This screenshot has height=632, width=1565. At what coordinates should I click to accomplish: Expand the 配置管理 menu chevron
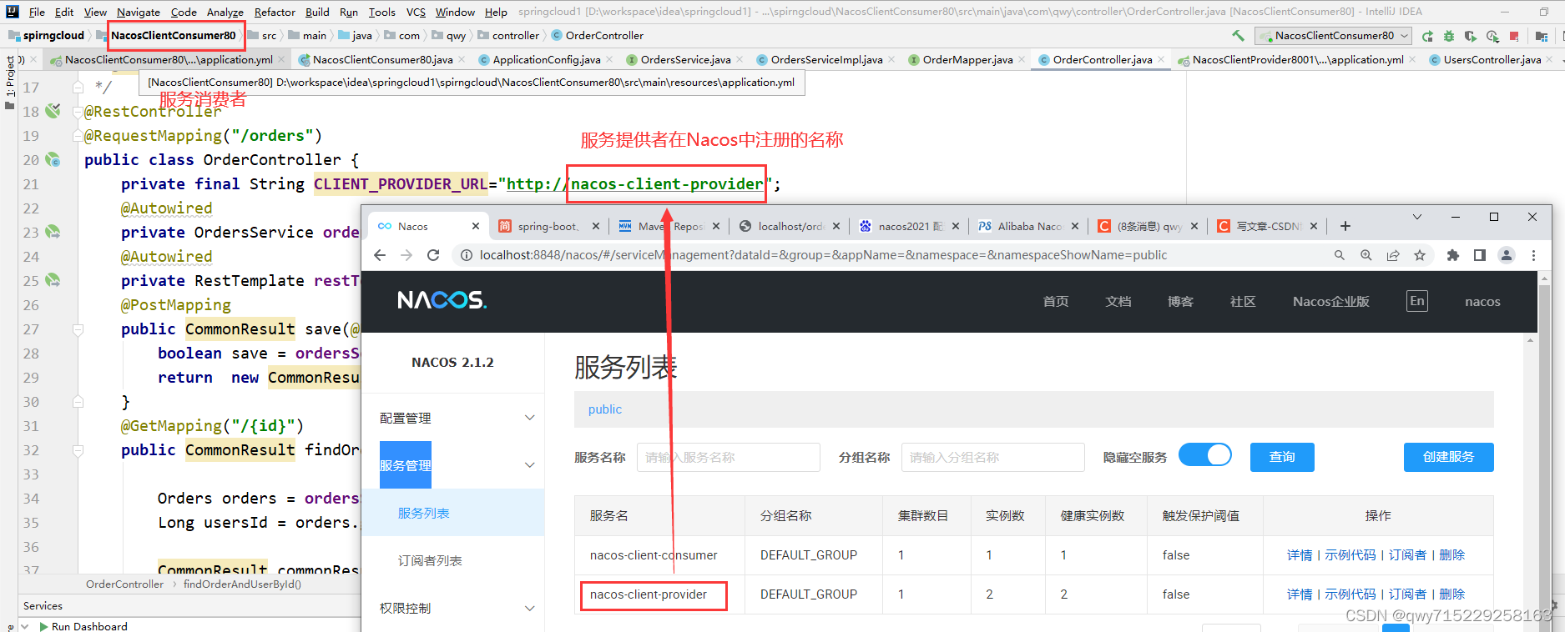pyautogui.click(x=529, y=418)
